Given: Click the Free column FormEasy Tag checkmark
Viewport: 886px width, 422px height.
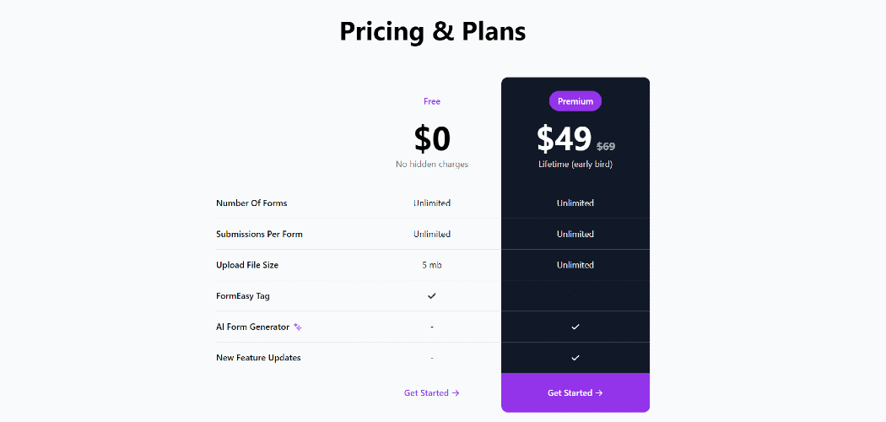Looking at the screenshot, I should pyautogui.click(x=432, y=296).
